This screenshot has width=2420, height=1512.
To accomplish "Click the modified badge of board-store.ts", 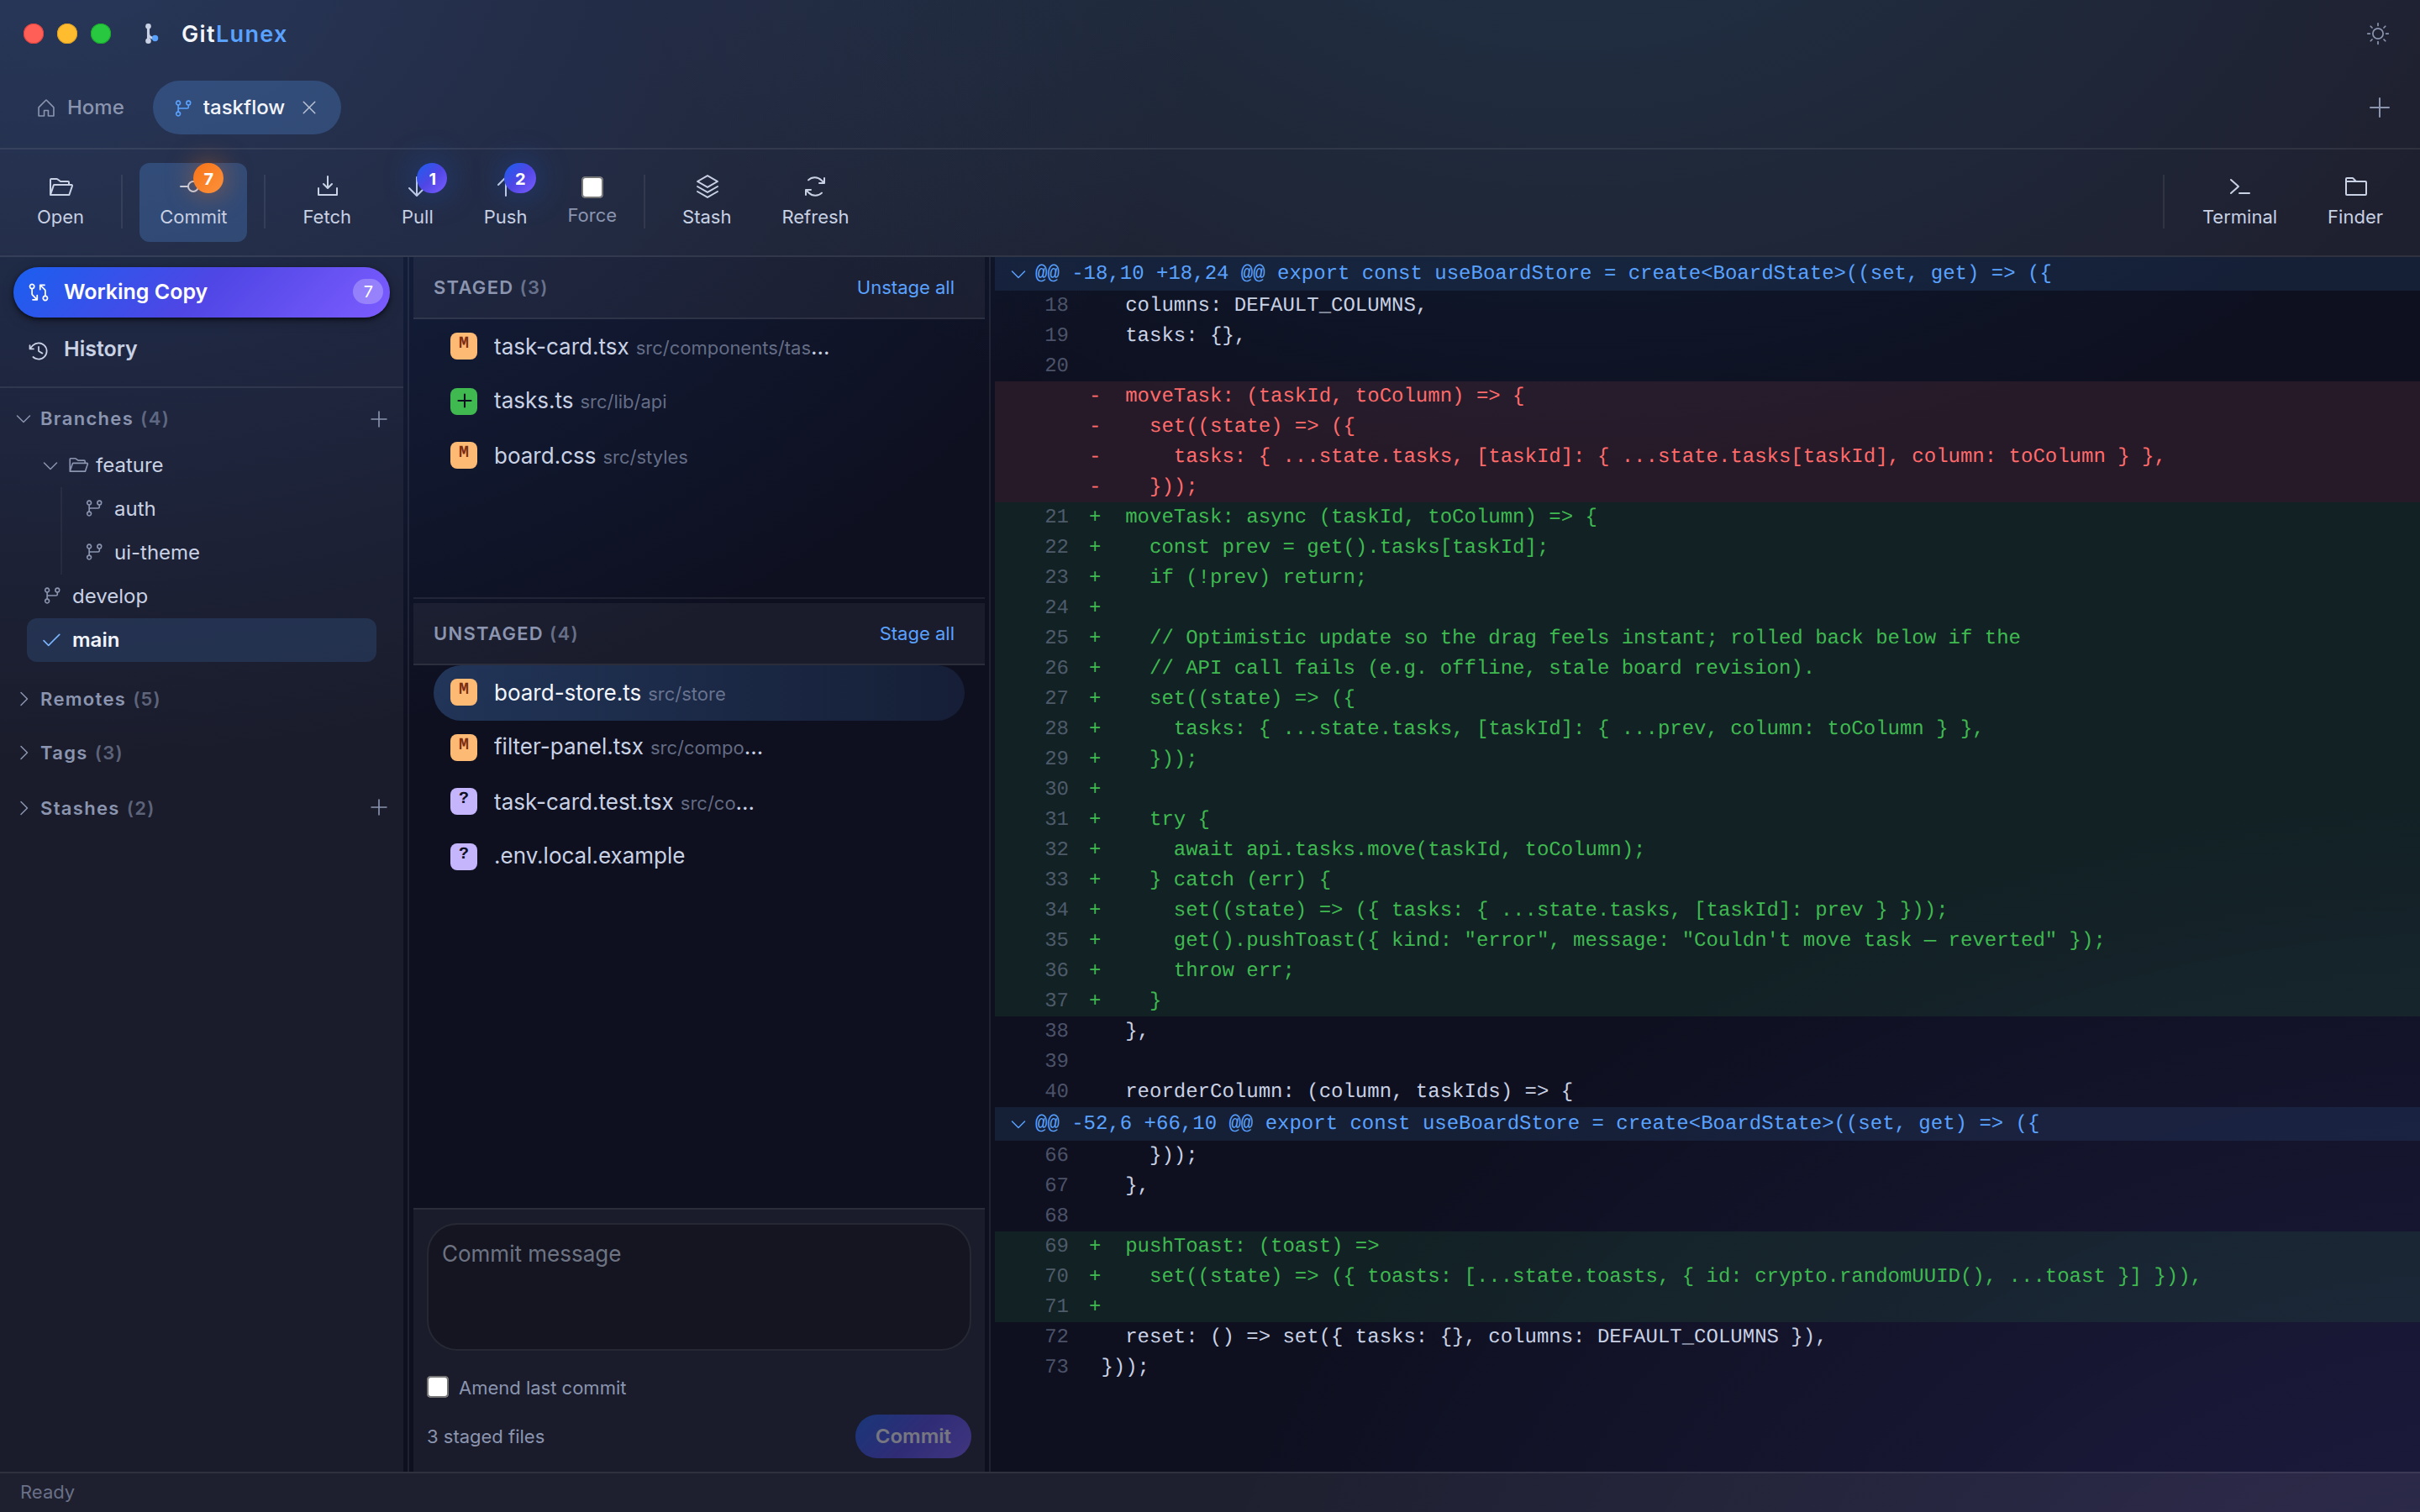I will 464,692.
